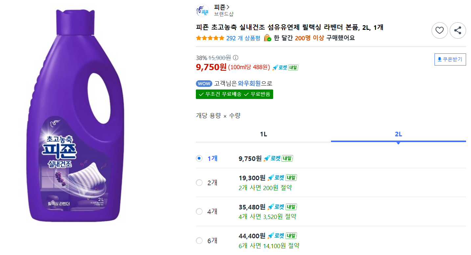The image size is (471, 255).
Task: Expand the 피죤 brand shop chevron
Action: pos(228,7)
